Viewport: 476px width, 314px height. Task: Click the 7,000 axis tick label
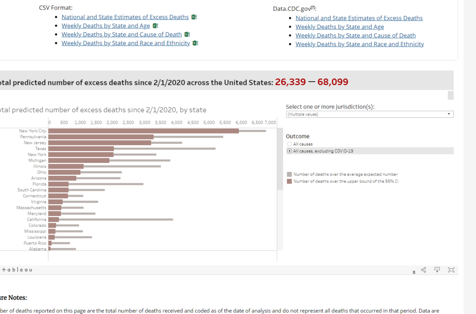(x=270, y=123)
